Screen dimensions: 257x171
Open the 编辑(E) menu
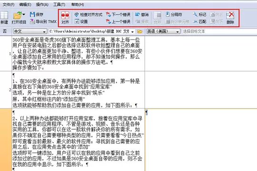pyautogui.click(x=25, y=4)
